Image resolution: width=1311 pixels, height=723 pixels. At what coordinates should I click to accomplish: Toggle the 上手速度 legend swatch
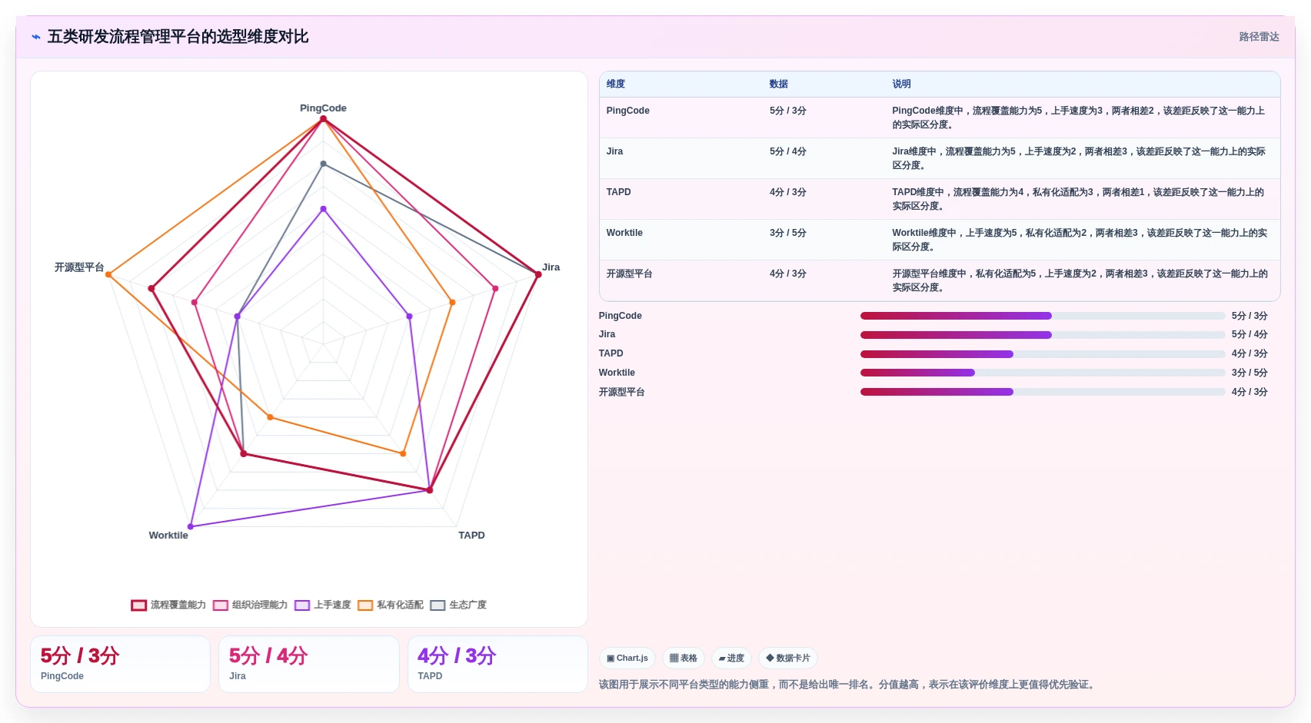302,605
